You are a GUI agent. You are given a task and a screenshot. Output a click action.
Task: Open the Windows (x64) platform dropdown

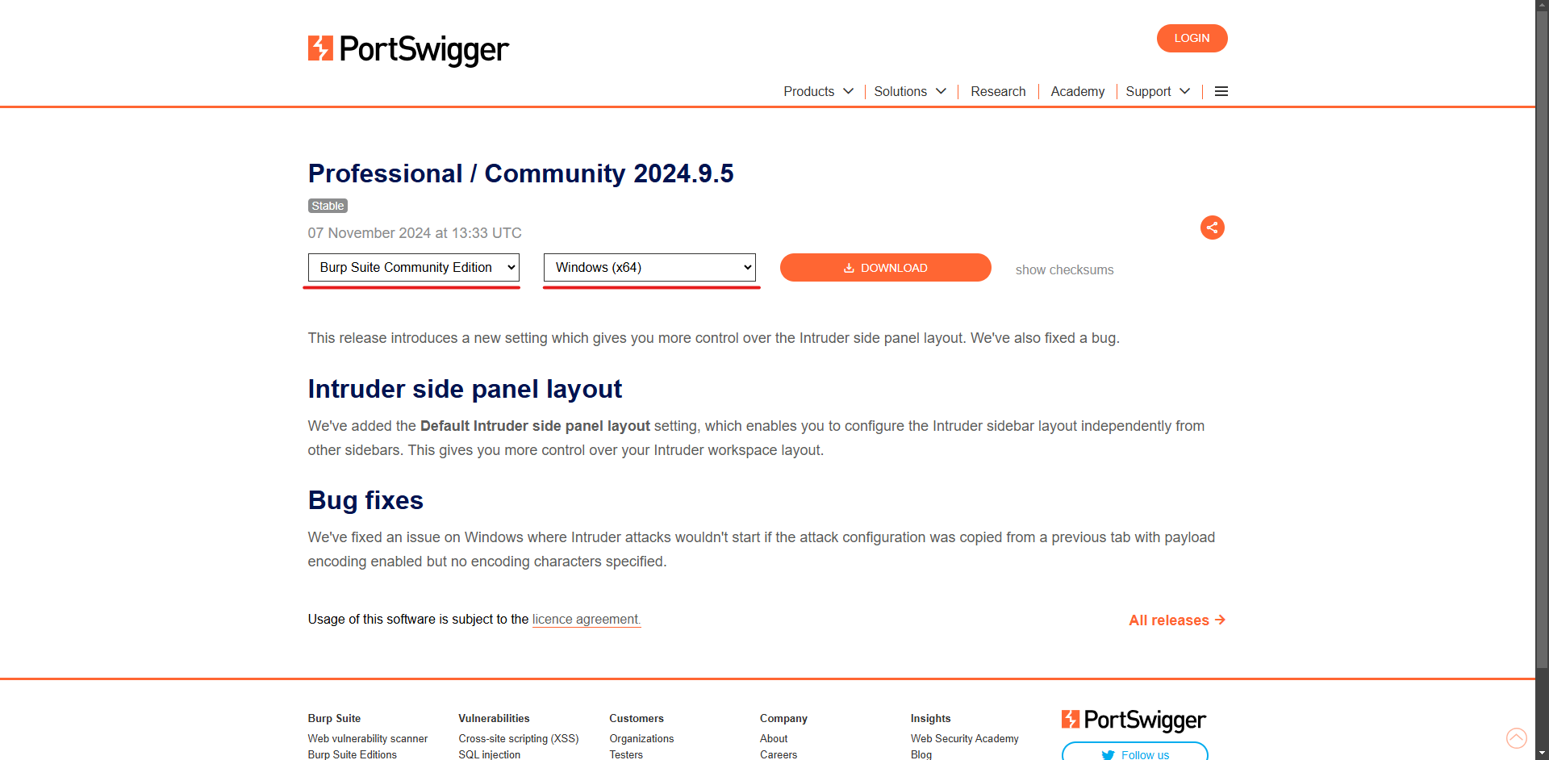649,267
